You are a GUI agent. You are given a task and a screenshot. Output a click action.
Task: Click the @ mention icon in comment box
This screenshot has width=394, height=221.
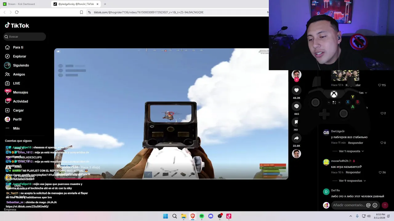368,205
